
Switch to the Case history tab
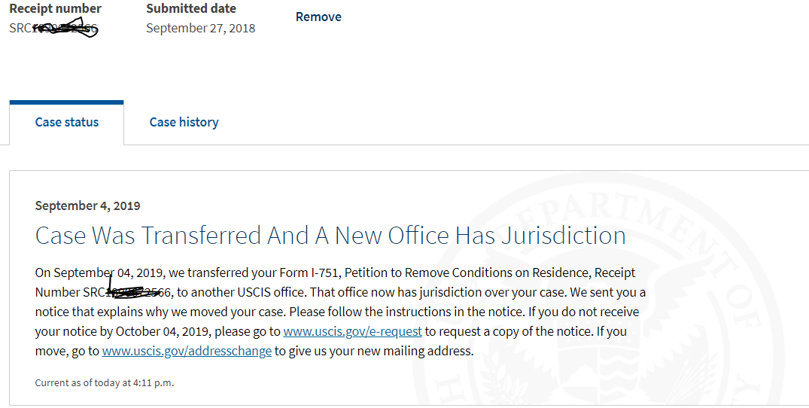(x=184, y=122)
